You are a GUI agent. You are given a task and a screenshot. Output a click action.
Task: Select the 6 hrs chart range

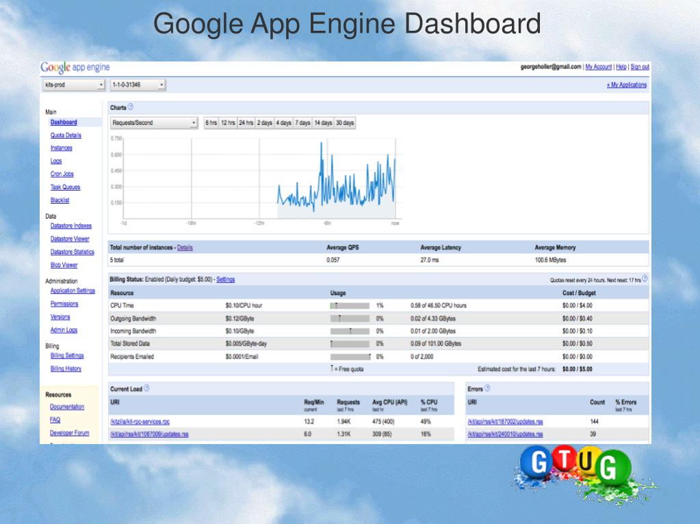tap(211, 122)
